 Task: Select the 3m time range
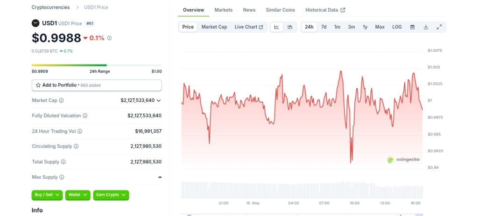pyautogui.click(x=351, y=27)
